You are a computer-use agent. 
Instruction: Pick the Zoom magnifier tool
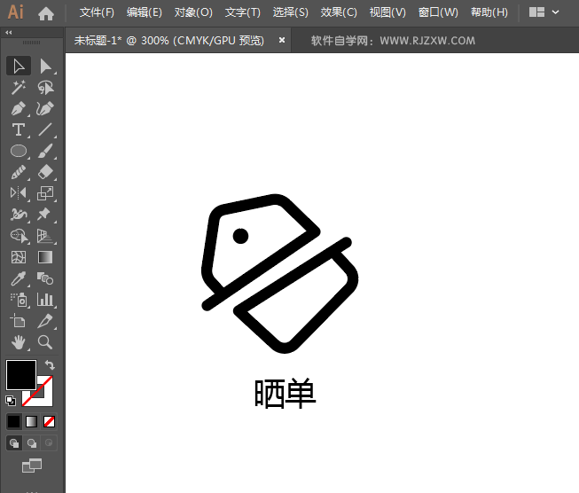coord(46,342)
